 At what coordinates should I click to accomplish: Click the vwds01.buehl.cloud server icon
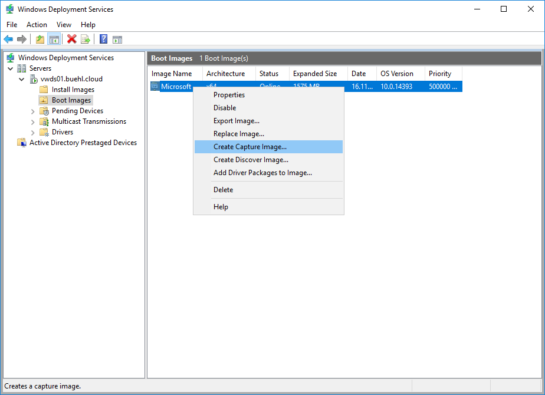pyautogui.click(x=34, y=79)
